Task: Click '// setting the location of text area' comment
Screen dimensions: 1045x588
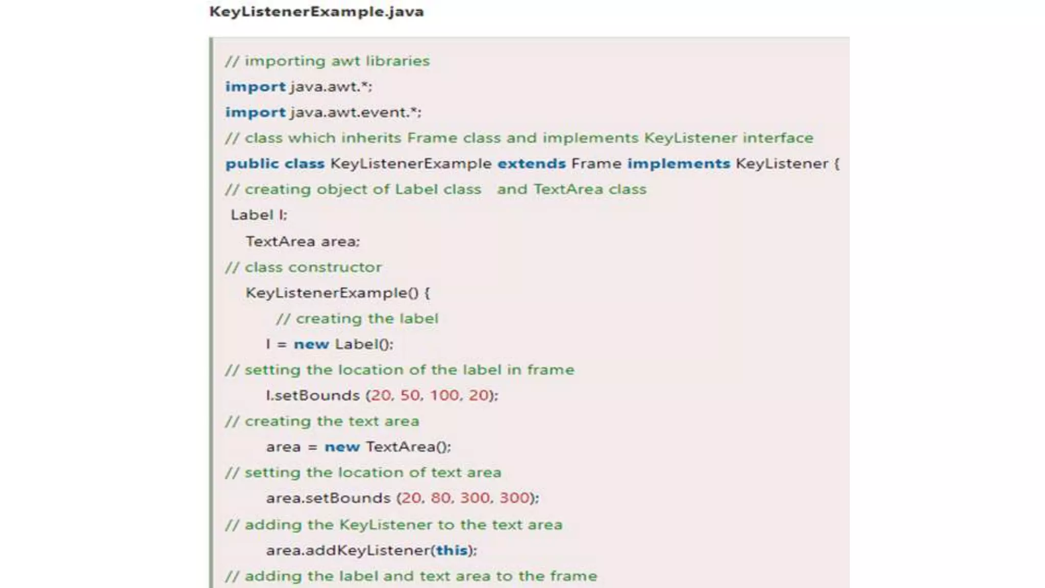Action: 363,473
